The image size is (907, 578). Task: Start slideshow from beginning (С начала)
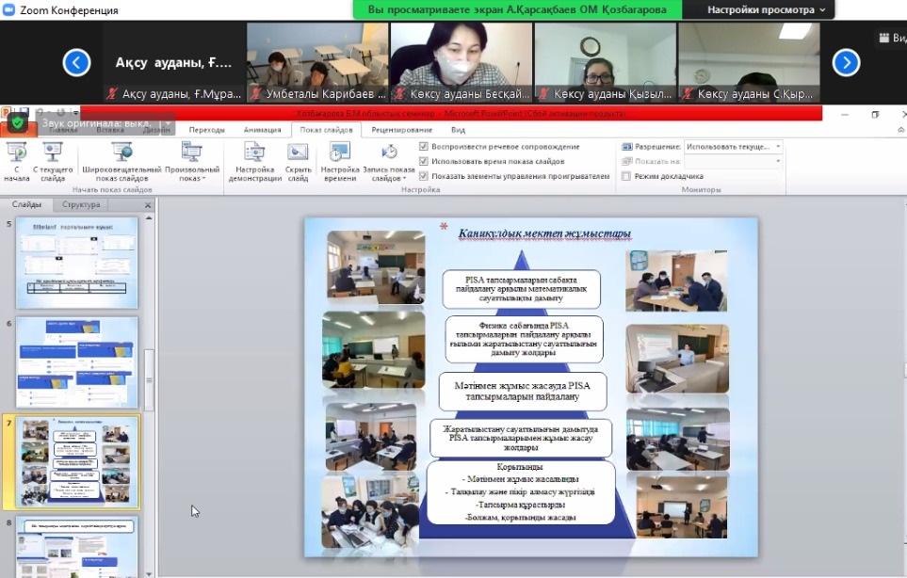pyautogui.click(x=17, y=162)
